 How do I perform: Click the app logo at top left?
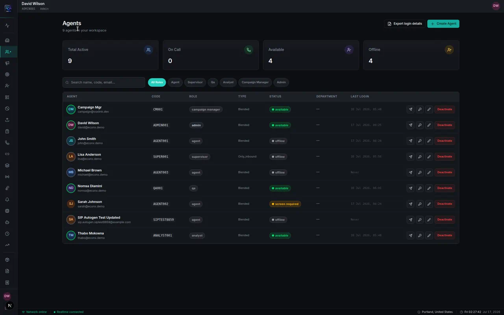pyautogui.click(x=8, y=8)
